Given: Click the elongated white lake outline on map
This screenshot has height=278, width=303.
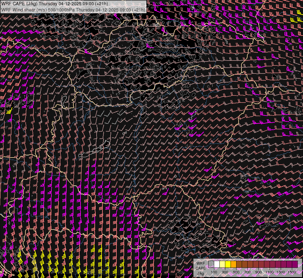Looking at the screenshot, I should point(94,150).
